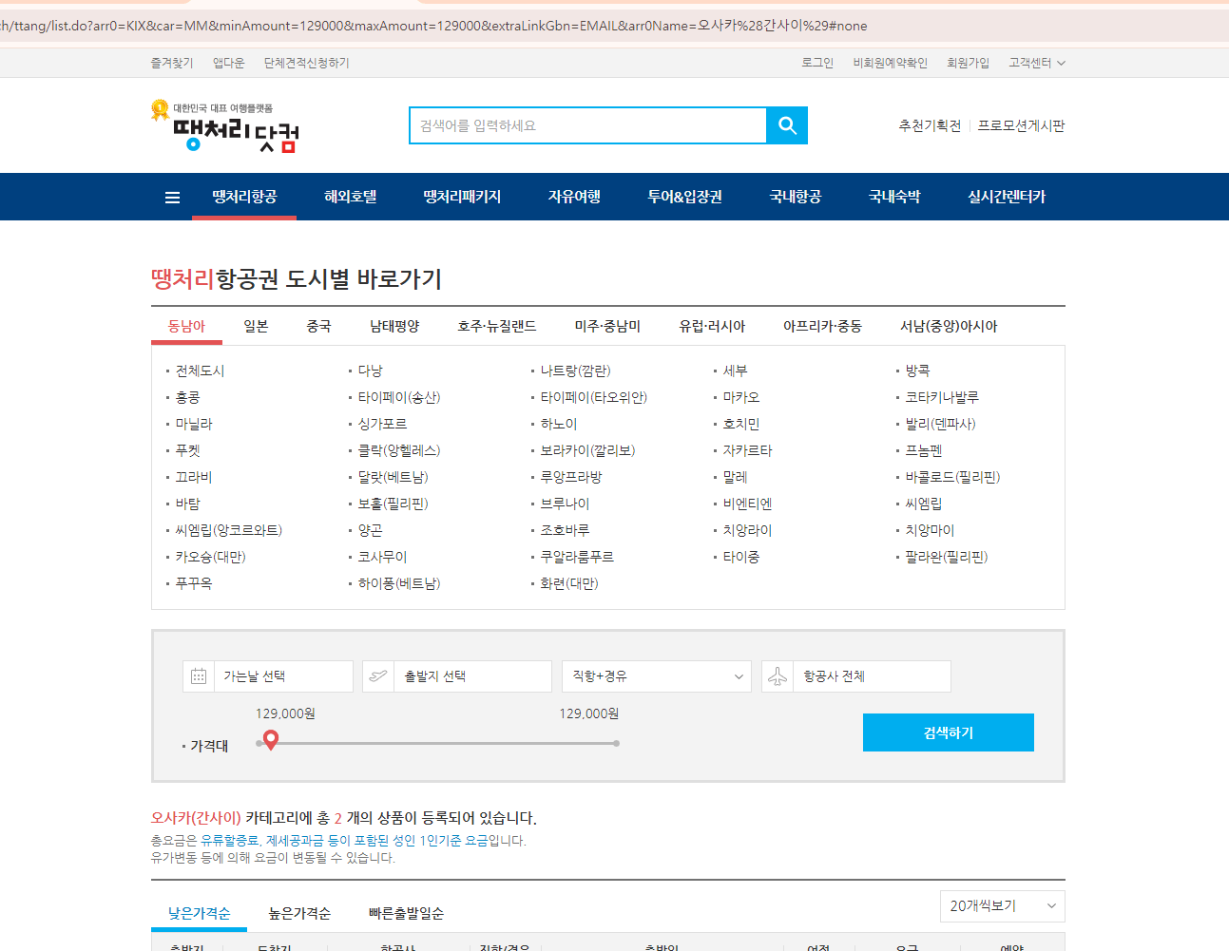Sort by 높은가격순

(x=299, y=913)
